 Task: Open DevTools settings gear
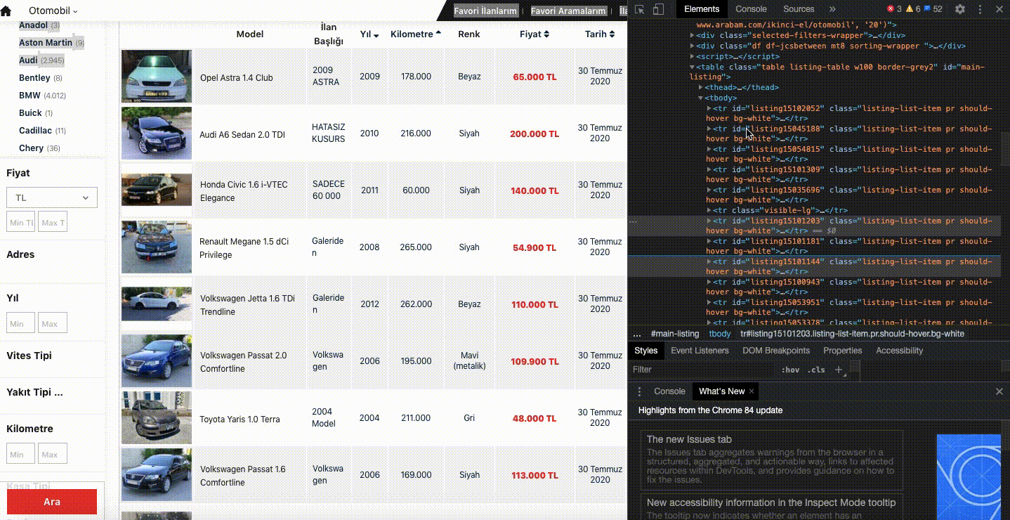pos(960,9)
